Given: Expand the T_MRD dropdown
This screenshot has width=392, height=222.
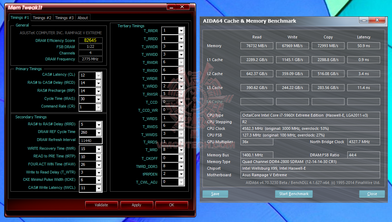Looking at the screenshot, I should 181,150.
